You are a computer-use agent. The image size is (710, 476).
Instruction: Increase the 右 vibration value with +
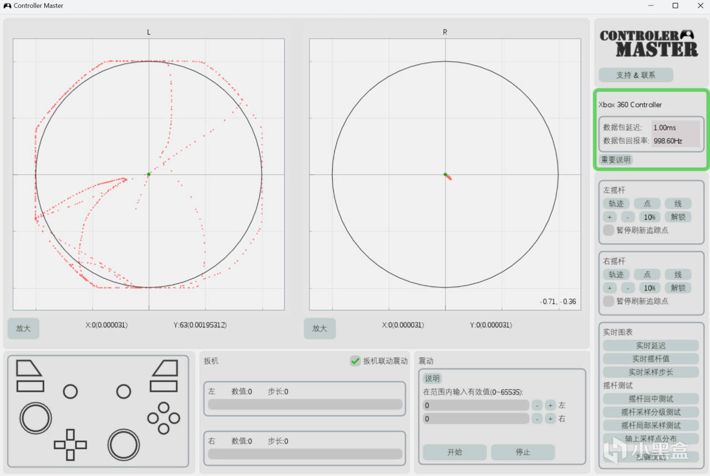[550, 419]
